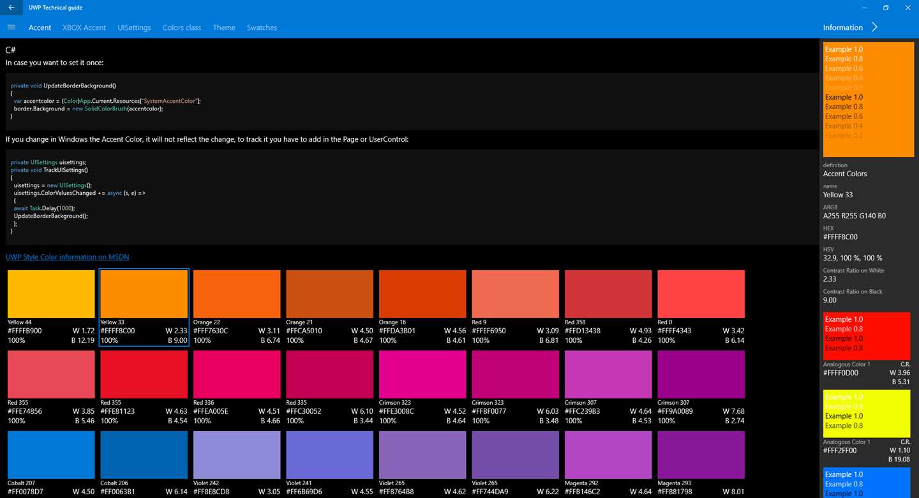Open the Theme tab
Viewport: 919px width, 498px height.
click(x=224, y=27)
